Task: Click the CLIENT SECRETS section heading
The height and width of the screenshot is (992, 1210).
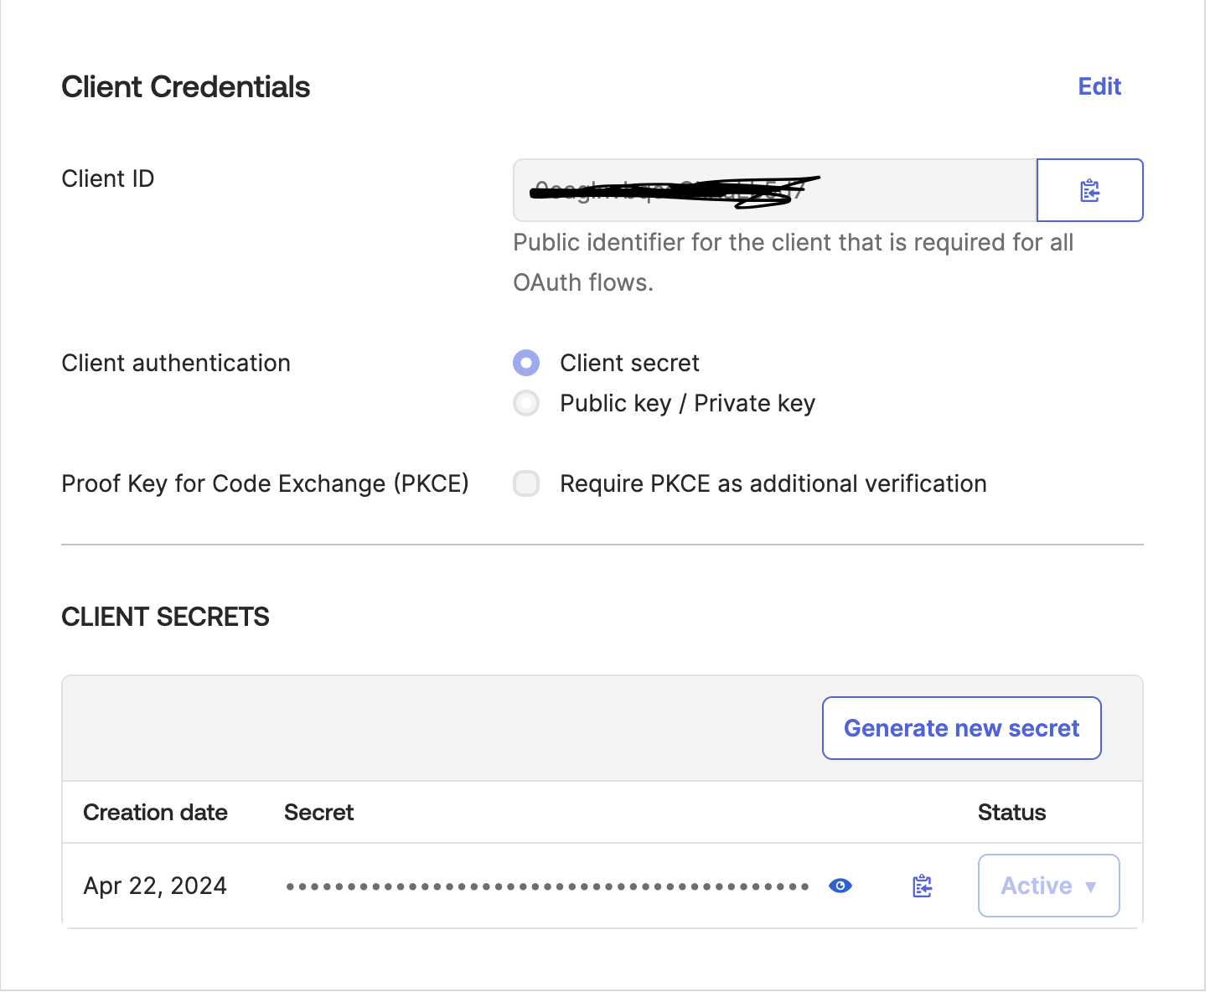Action: click(x=165, y=617)
